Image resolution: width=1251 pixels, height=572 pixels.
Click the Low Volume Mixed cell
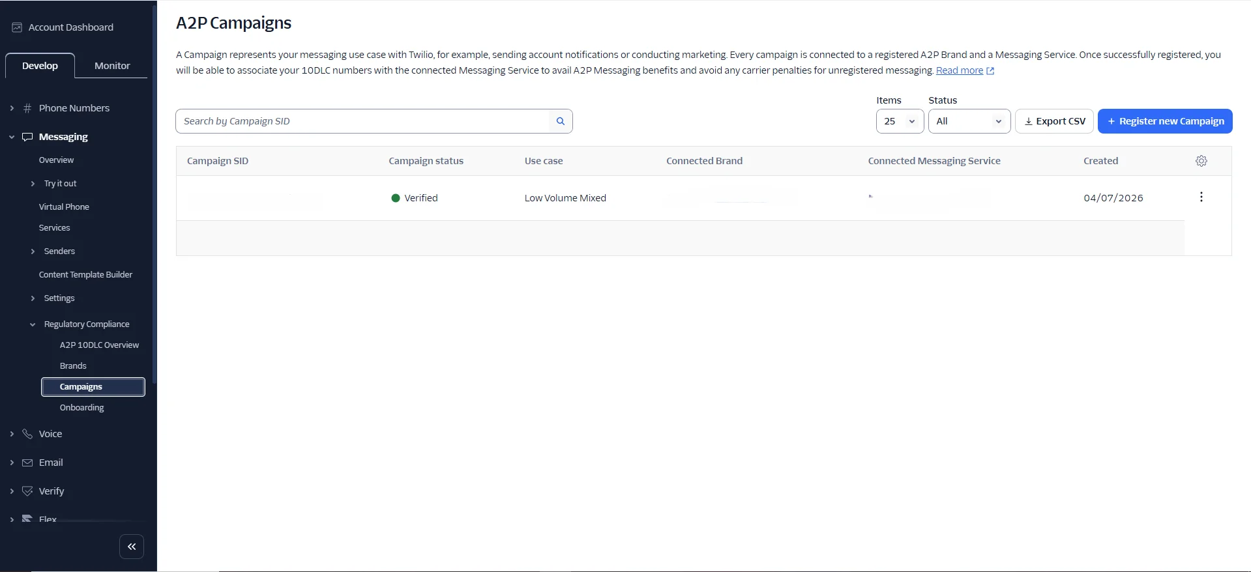click(565, 198)
